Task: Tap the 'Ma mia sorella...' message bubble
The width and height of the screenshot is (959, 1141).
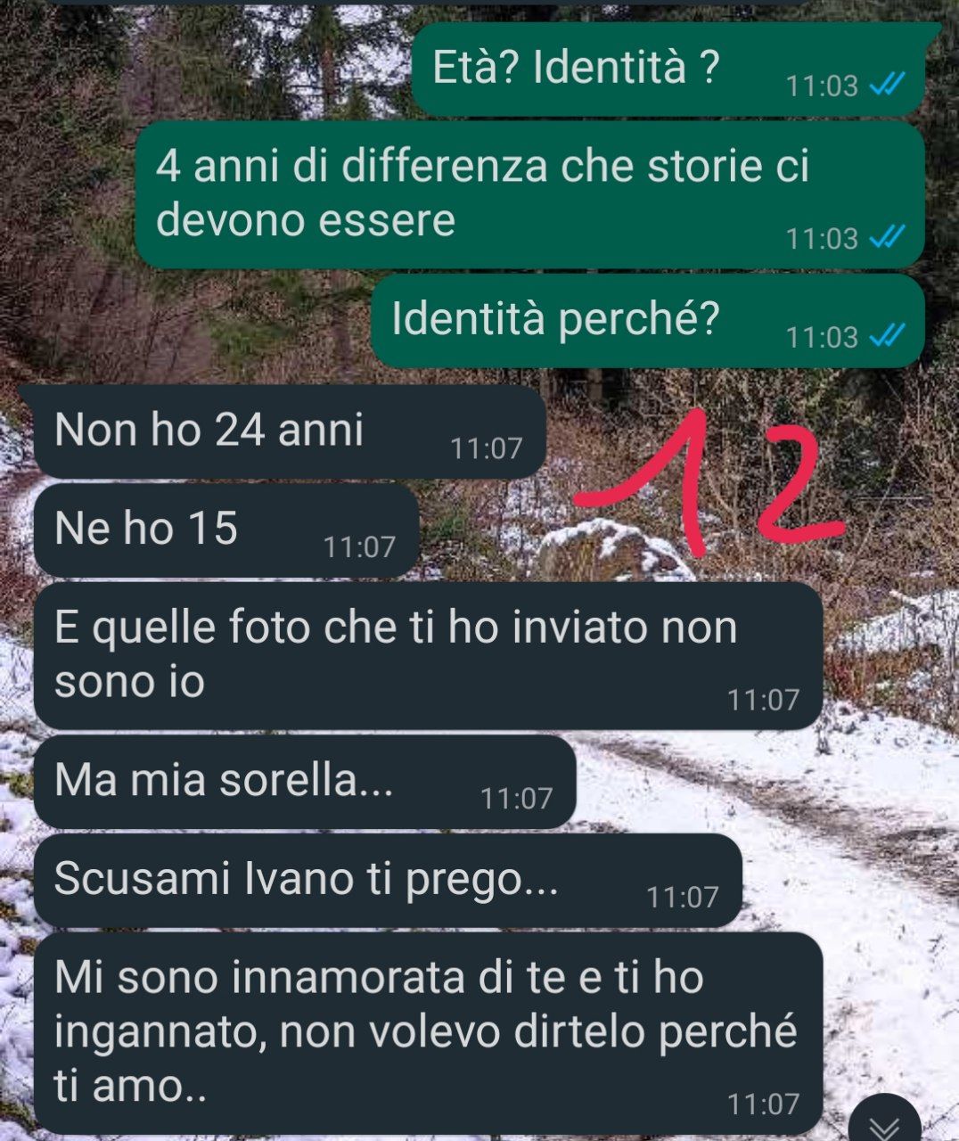Action: [x=305, y=782]
